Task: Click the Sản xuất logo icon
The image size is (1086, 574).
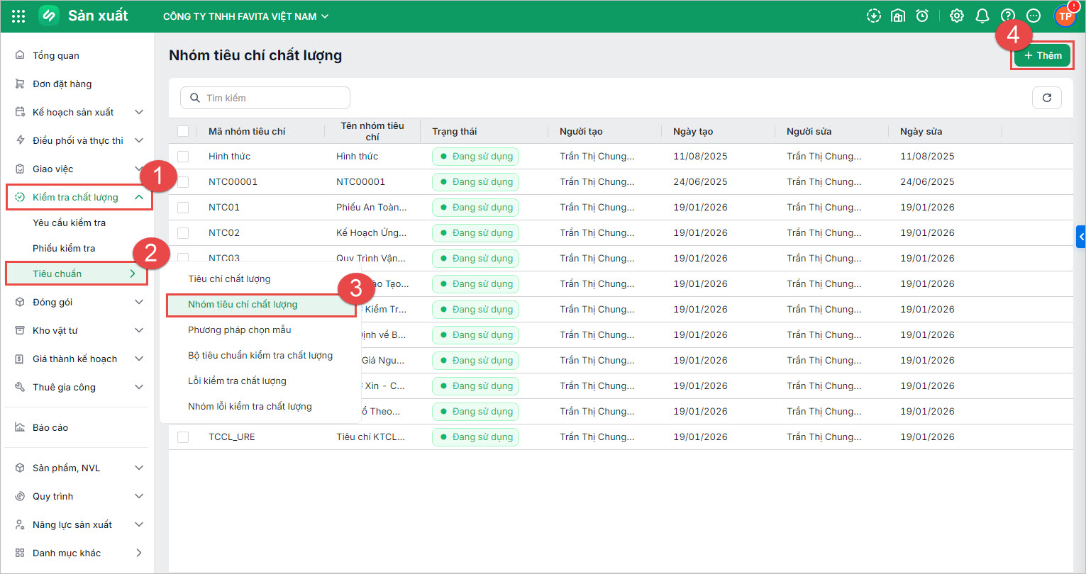Action: click(49, 16)
